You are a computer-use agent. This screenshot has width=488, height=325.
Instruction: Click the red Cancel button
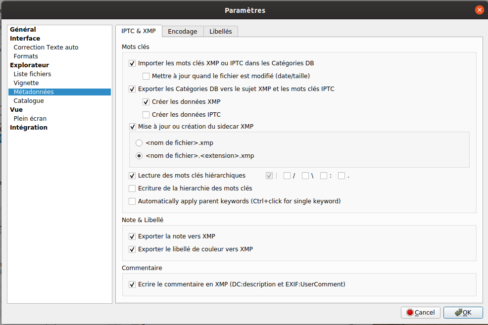coord(421,313)
